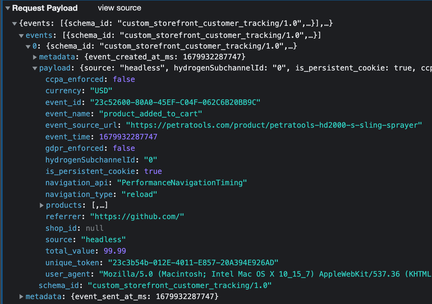This screenshot has height=304, width=432.
Task: Collapse the Request Payload section
Action: pos(7,8)
